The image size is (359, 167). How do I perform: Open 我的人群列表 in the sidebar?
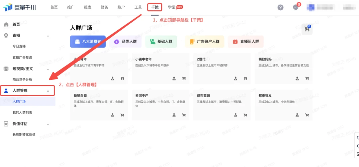(22, 112)
